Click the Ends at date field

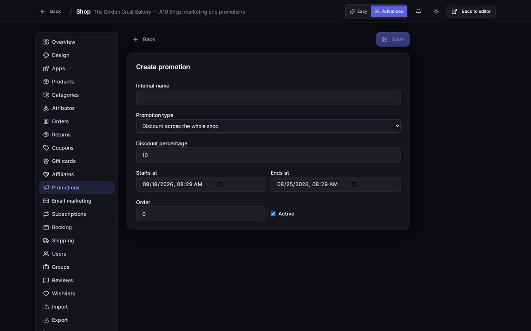(x=335, y=184)
